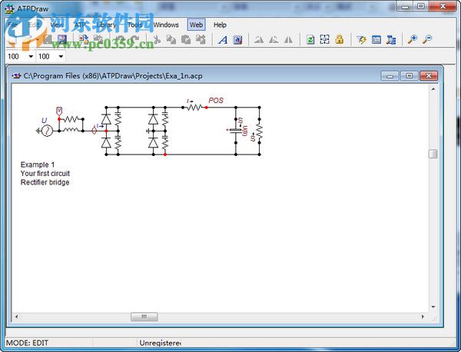The image size is (461, 352).
Task: Run ATP with the lightning icon
Action: (x=362, y=40)
